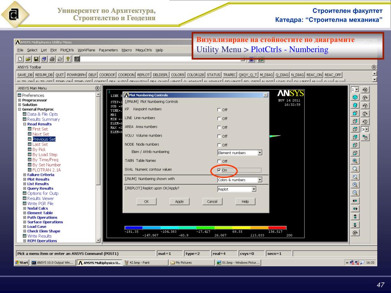Click the Z rotate icon with left-side arrow
The width and height of the screenshot is (391, 293).
point(365,122)
